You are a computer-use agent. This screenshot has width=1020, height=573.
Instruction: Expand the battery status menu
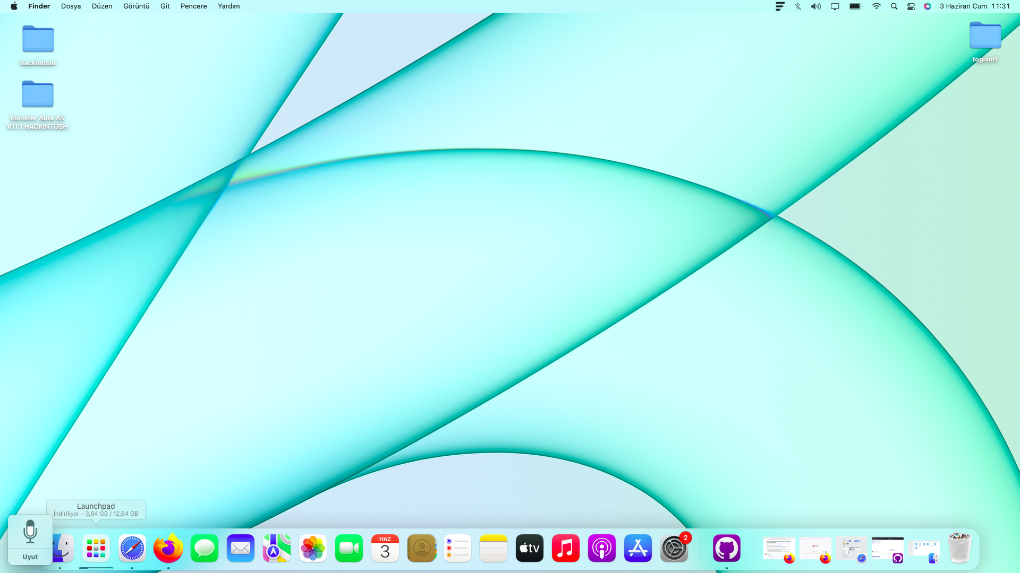(855, 6)
